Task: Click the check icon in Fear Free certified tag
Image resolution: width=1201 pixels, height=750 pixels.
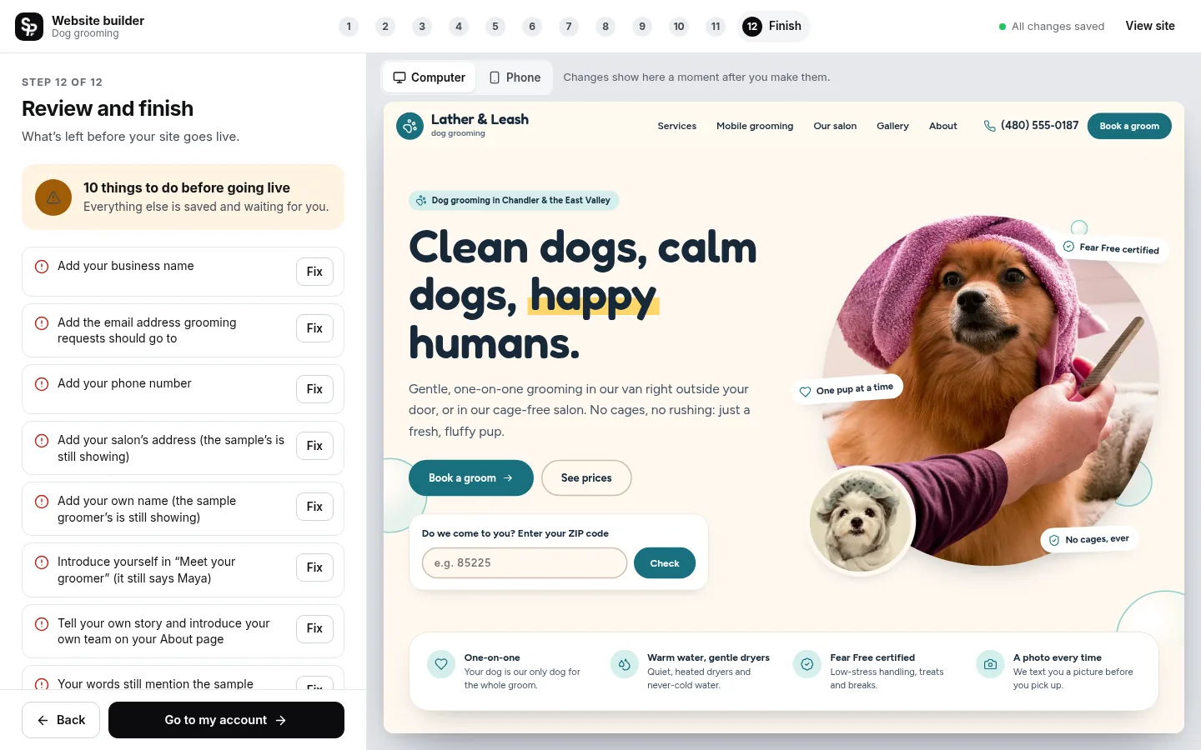Action: tap(1068, 246)
